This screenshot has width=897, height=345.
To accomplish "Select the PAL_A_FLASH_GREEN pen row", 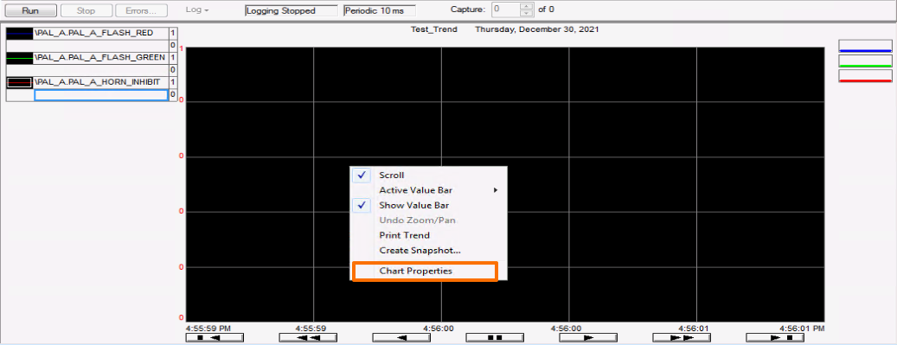I will (x=101, y=58).
